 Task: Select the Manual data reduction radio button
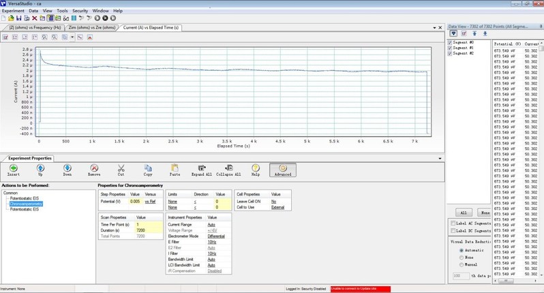pos(461,264)
